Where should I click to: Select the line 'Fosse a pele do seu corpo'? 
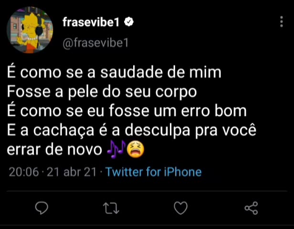coord(102,92)
